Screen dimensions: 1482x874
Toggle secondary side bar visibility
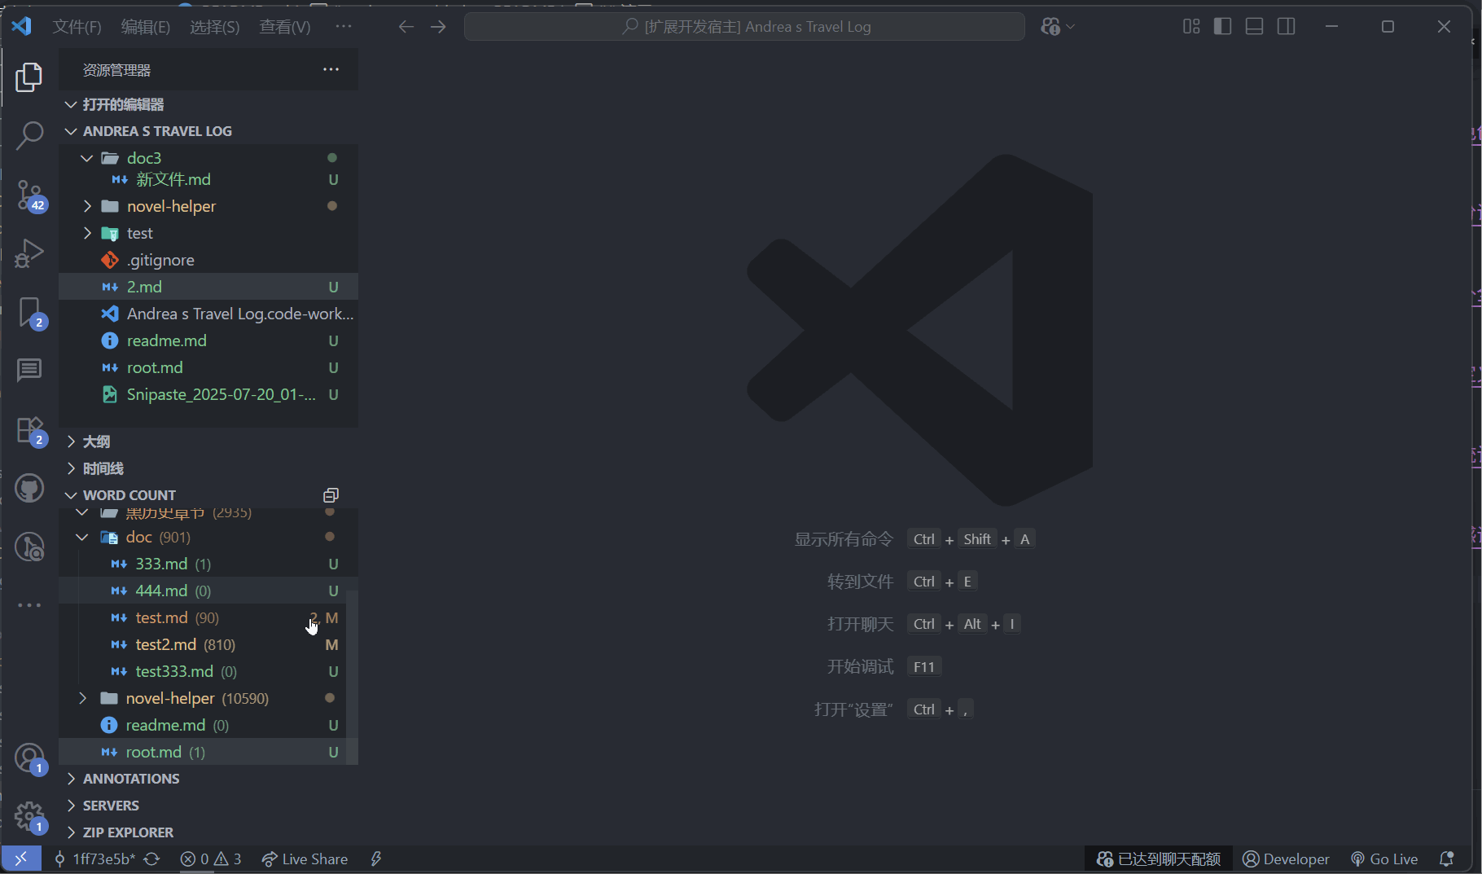pos(1287,27)
